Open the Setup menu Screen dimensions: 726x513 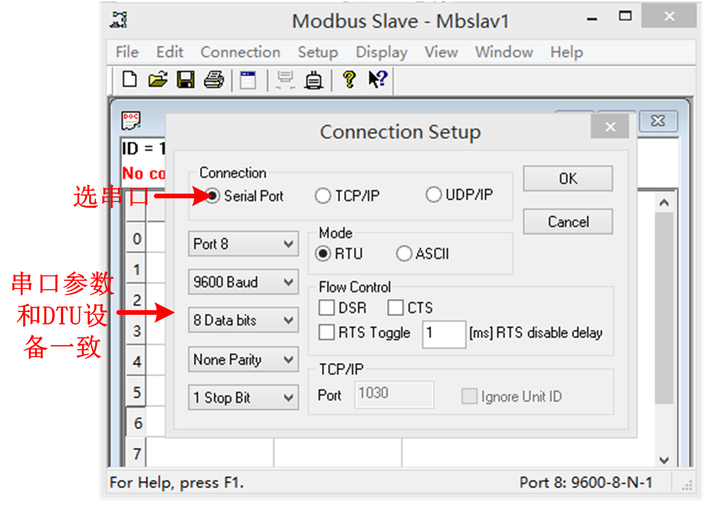click(318, 52)
